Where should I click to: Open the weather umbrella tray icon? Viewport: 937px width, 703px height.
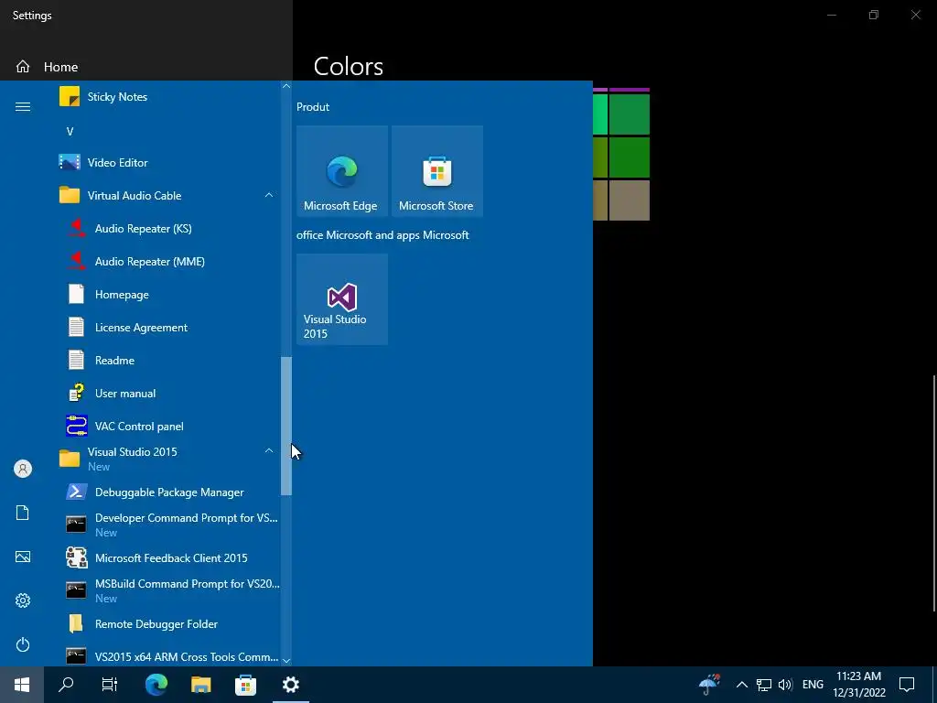click(x=709, y=685)
